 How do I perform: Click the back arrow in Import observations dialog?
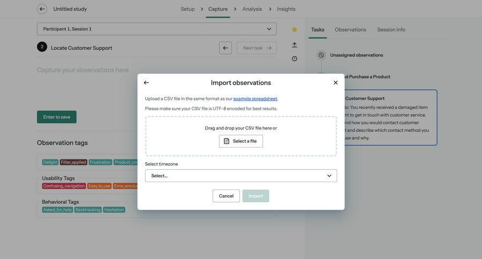pyautogui.click(x=146, y=83)
